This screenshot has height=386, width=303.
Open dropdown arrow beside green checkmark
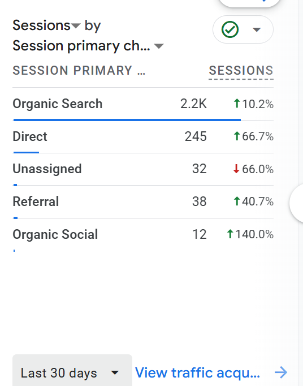257,30
